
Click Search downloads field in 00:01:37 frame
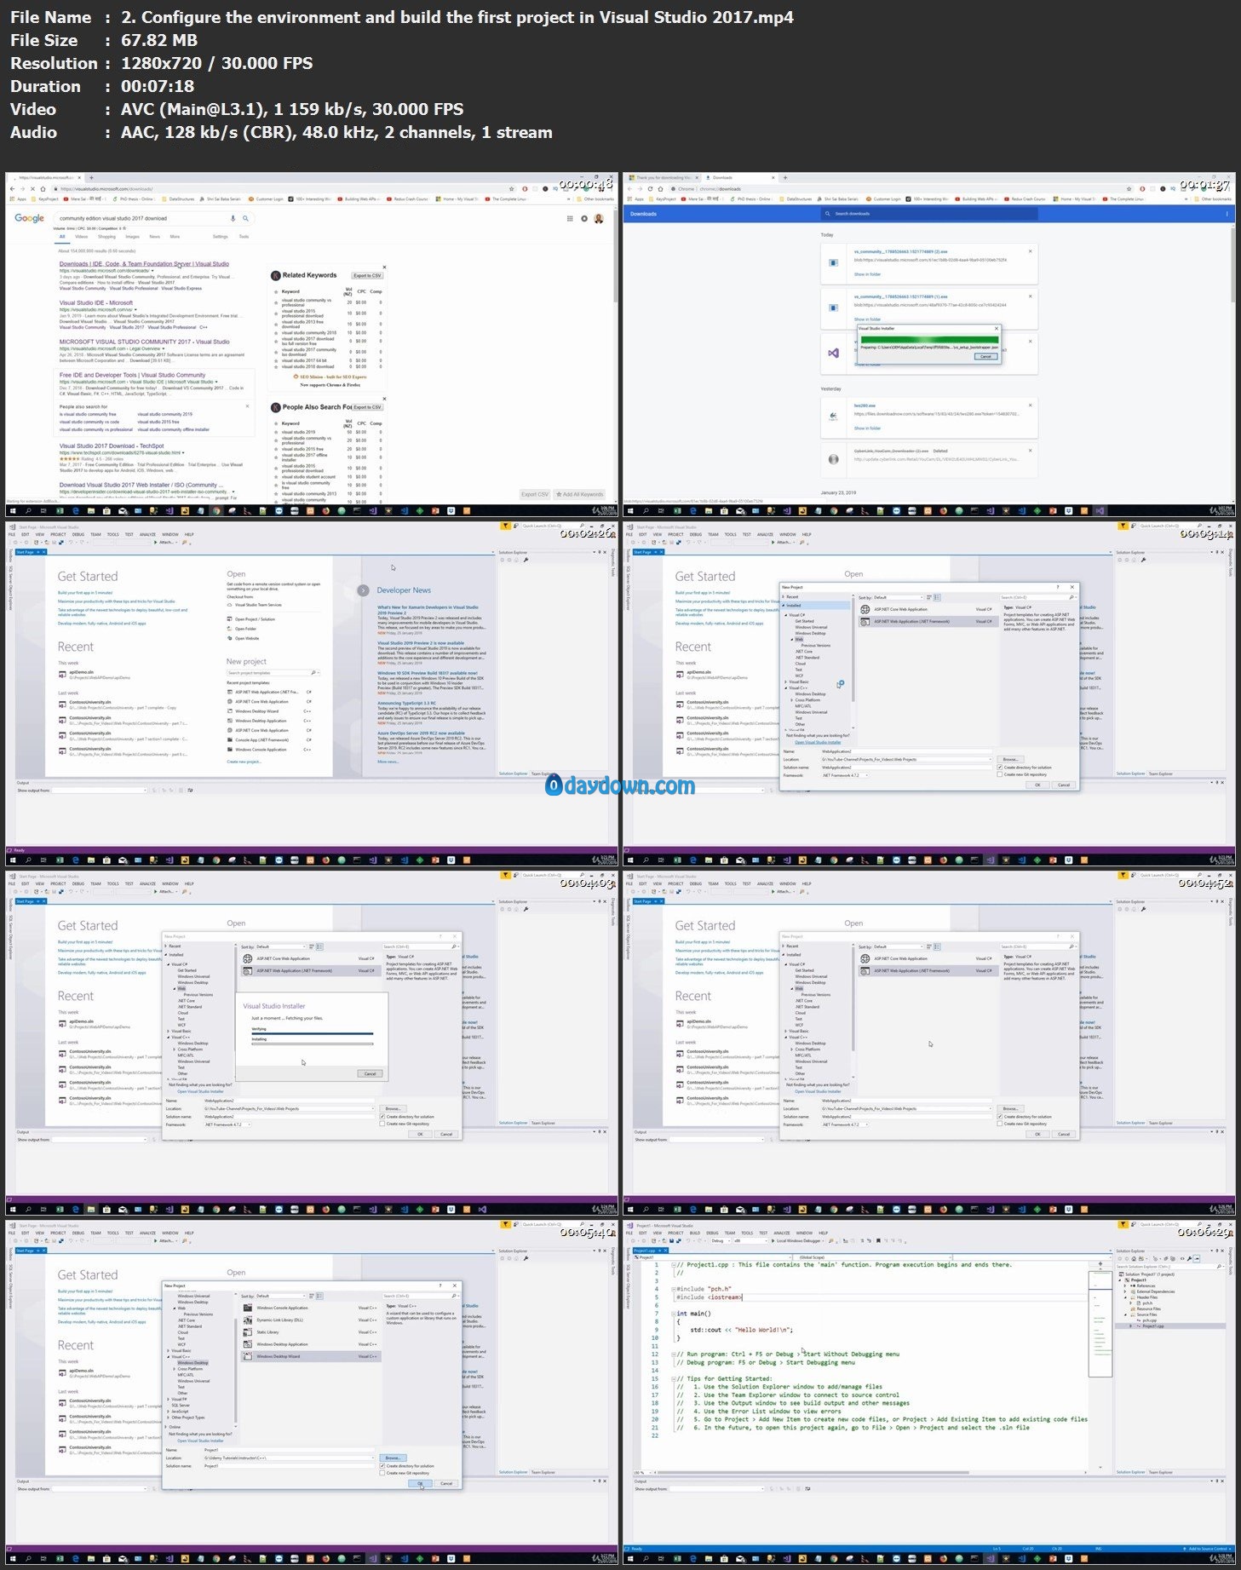click(928, 214)
